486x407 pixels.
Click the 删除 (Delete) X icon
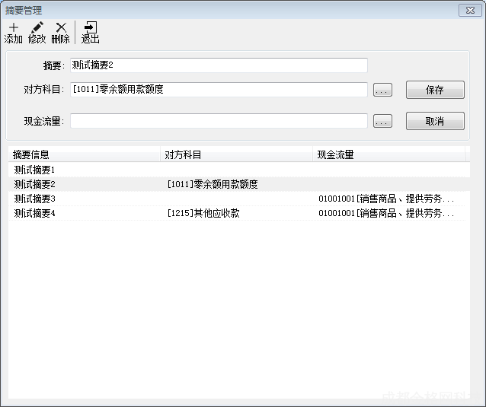[61, 28]
